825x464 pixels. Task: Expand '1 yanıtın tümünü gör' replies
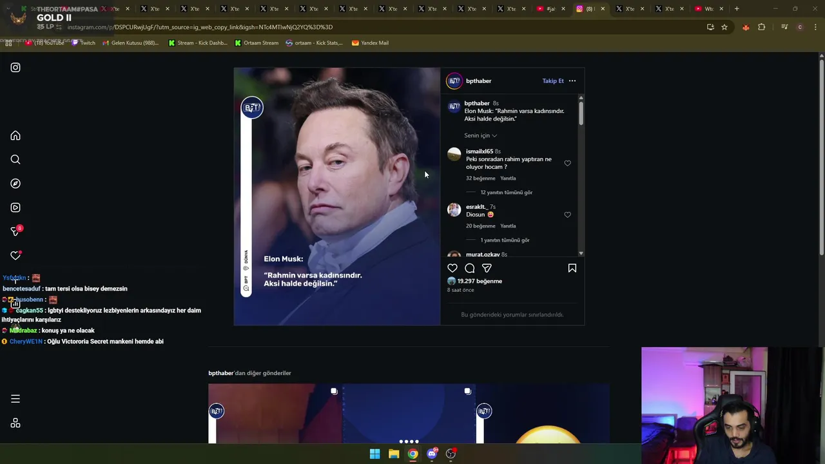pos(505,240)
